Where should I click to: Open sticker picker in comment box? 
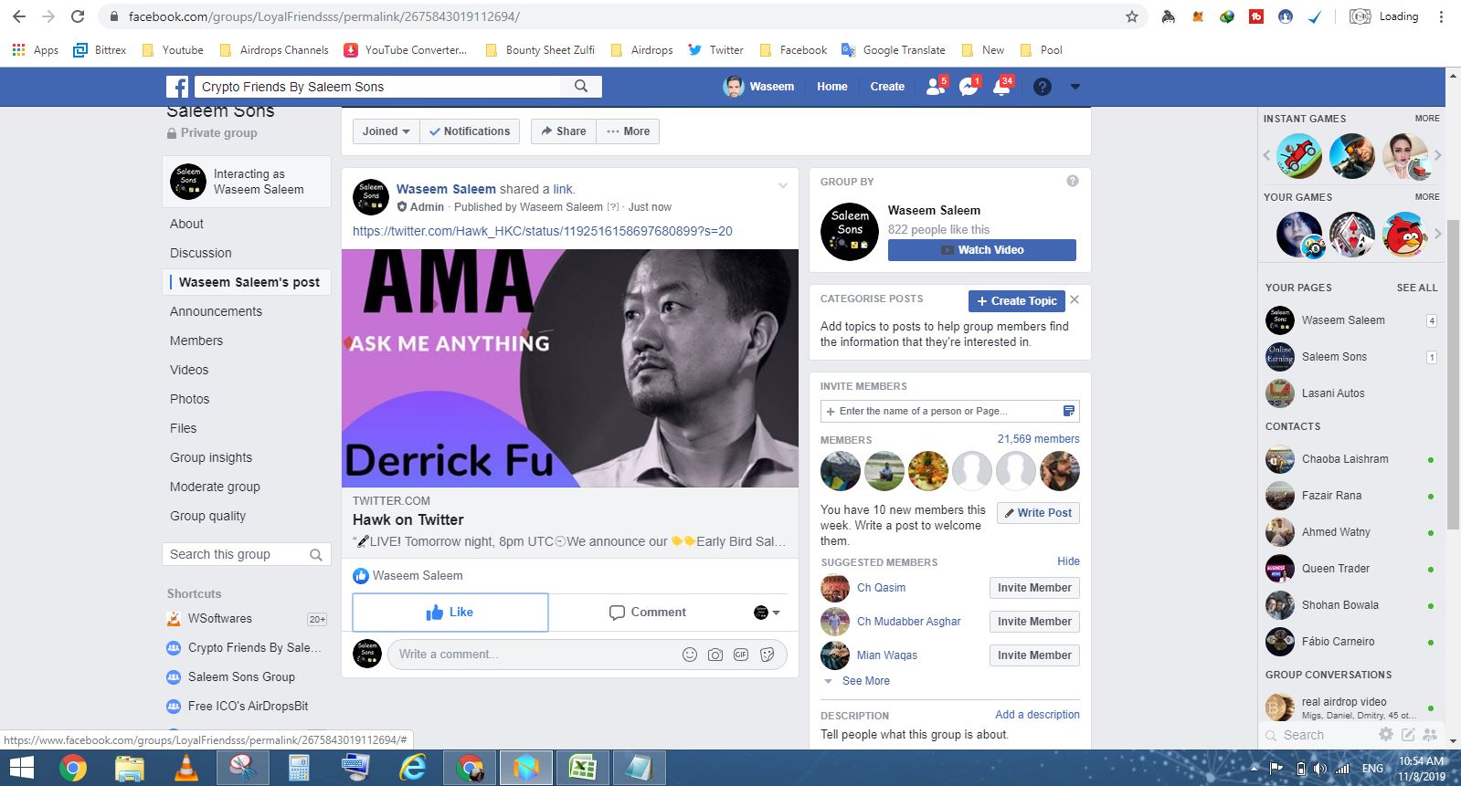[x=767, y=655]
